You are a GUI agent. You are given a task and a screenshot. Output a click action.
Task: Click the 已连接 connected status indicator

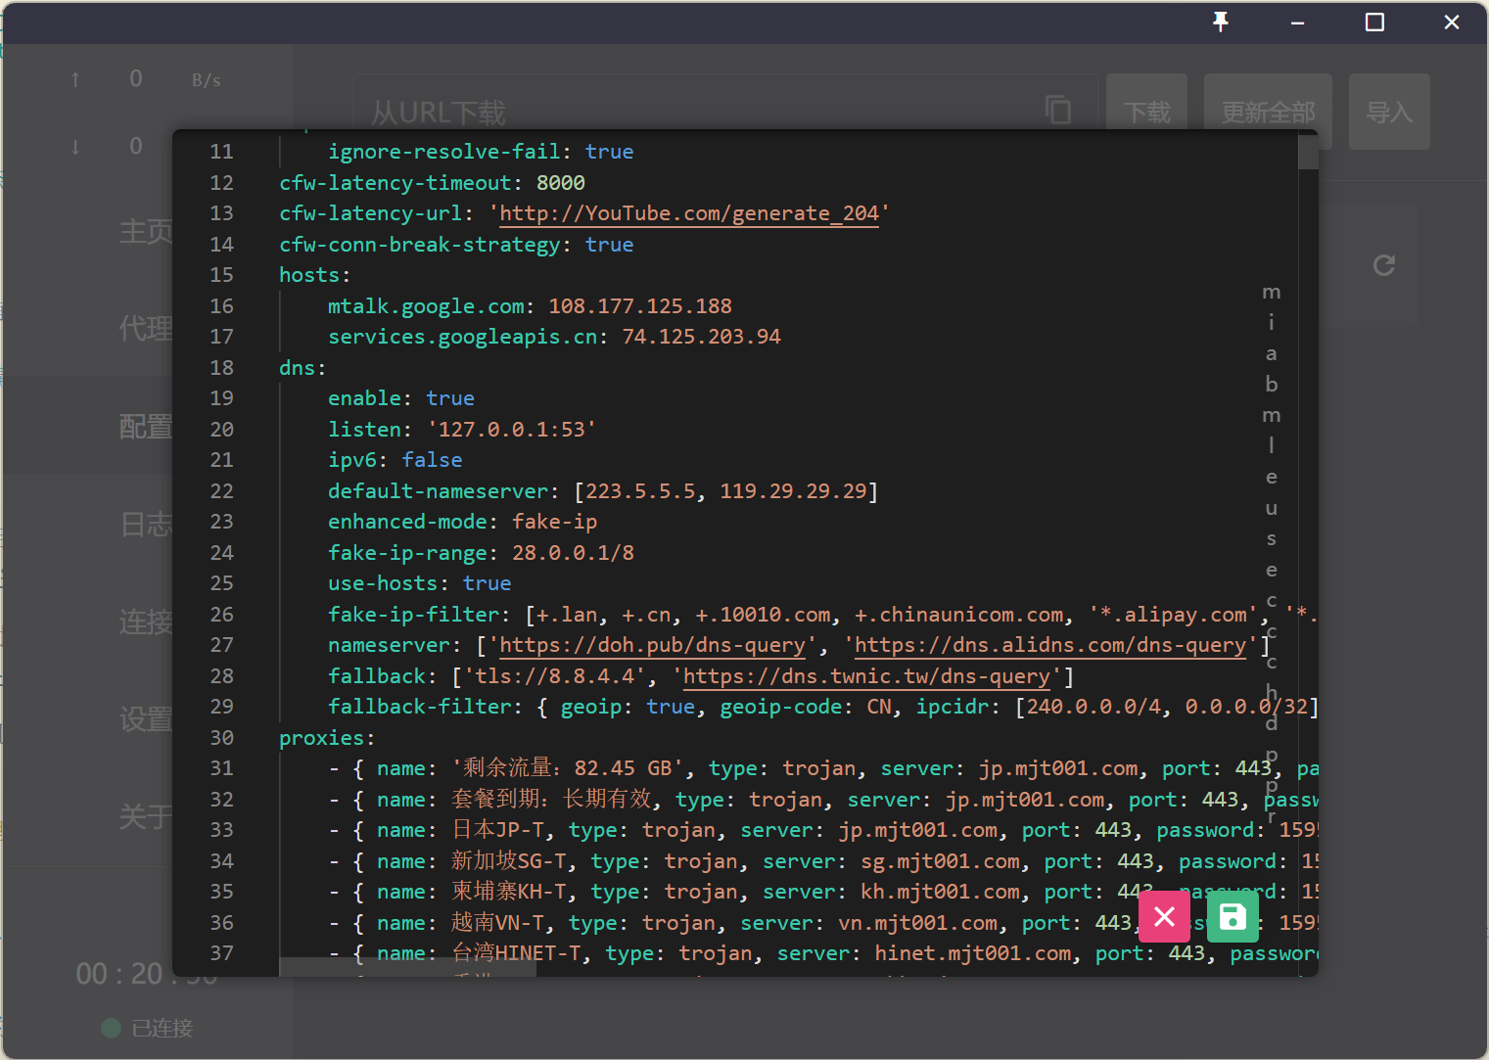coord(148,1028)
